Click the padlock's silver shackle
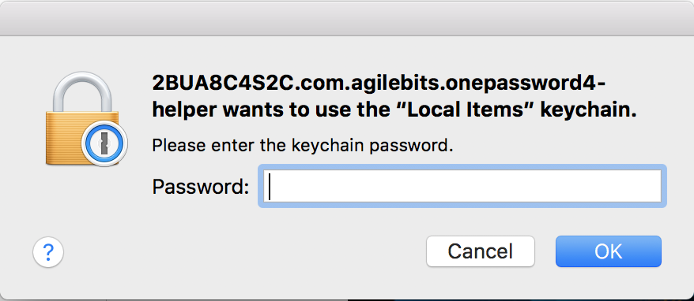The height and width of the screenshot is (301, 694). click(82, 91)
